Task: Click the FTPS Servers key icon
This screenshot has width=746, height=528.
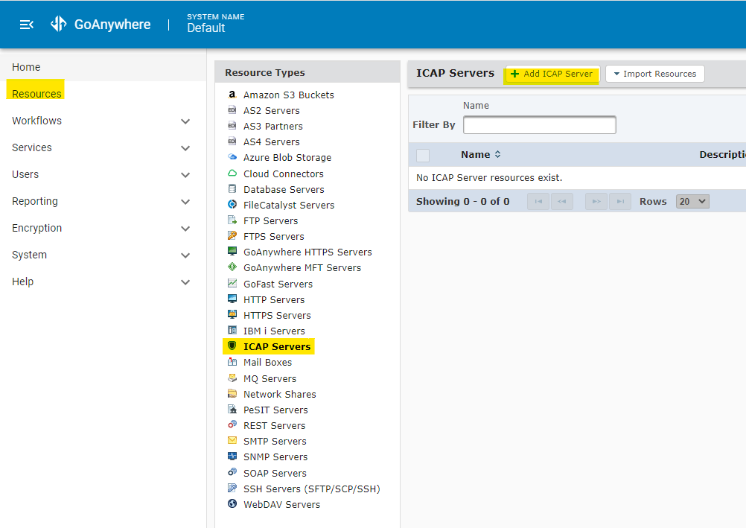Action: [x=232, y=235]
